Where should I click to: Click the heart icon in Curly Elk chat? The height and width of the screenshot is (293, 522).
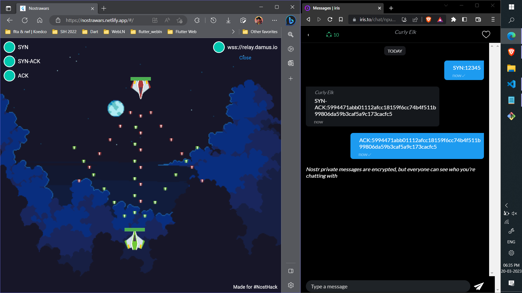pyautogui.click(x=486, y=34)
